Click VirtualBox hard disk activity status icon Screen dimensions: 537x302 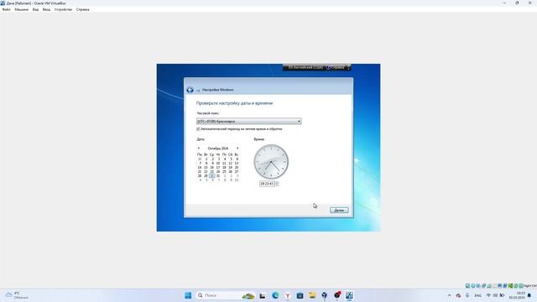click(x=467, y=285)
